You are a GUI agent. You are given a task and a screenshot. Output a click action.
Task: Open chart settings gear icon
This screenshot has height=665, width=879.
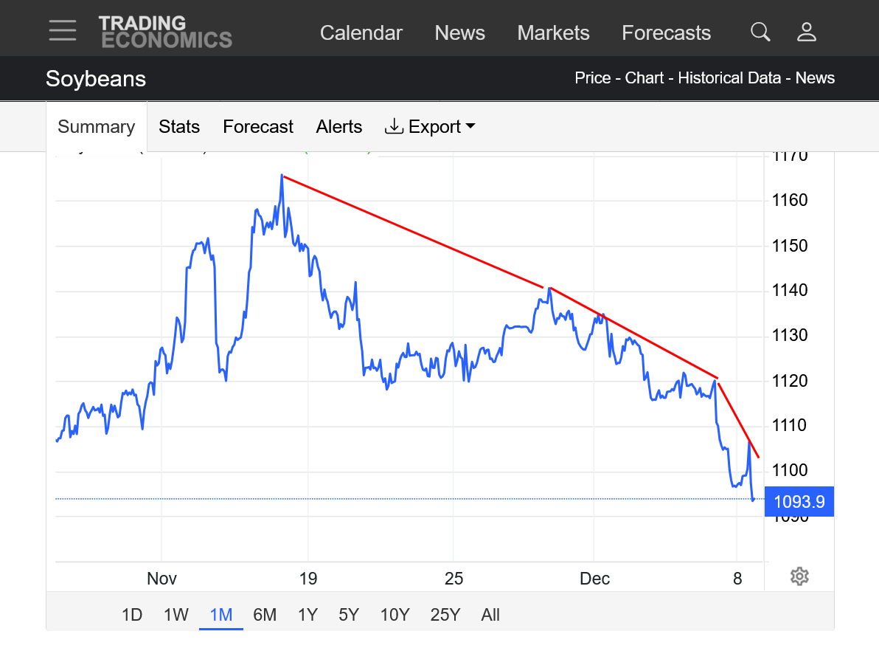tap(799, 576)
